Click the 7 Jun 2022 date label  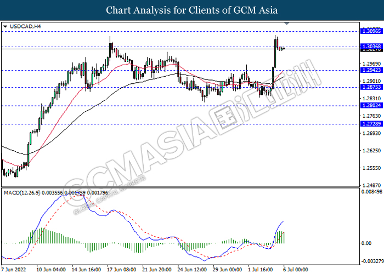pos(14,270)
